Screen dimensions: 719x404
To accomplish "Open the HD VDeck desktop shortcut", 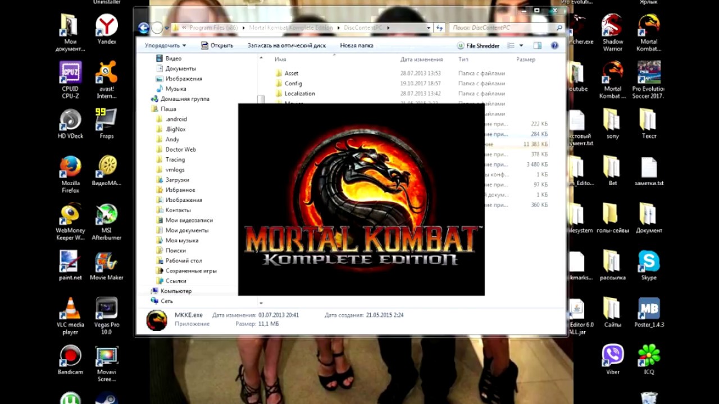I will [x=70, y=124].
